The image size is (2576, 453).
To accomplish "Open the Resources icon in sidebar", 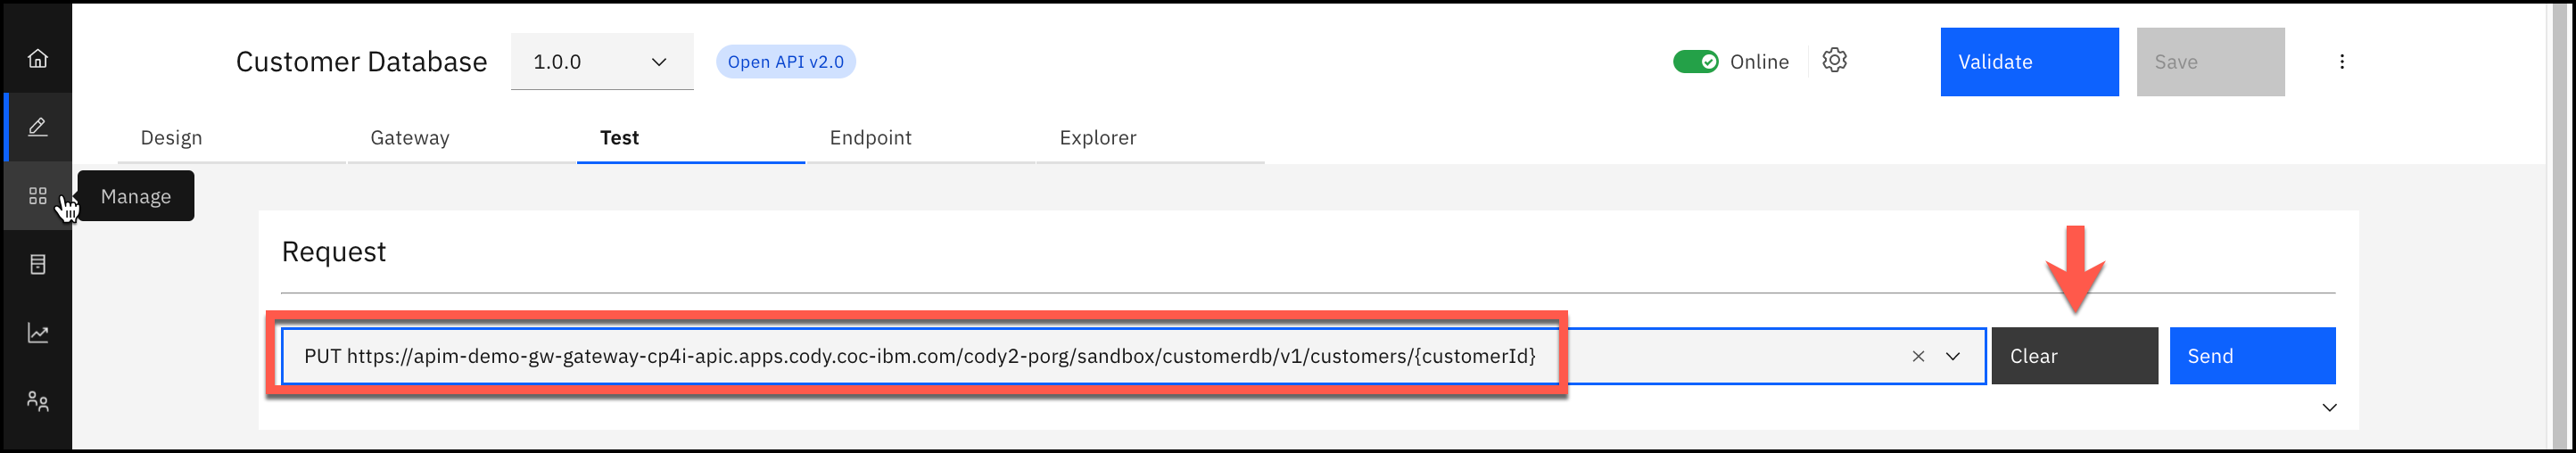I will 37,264.
